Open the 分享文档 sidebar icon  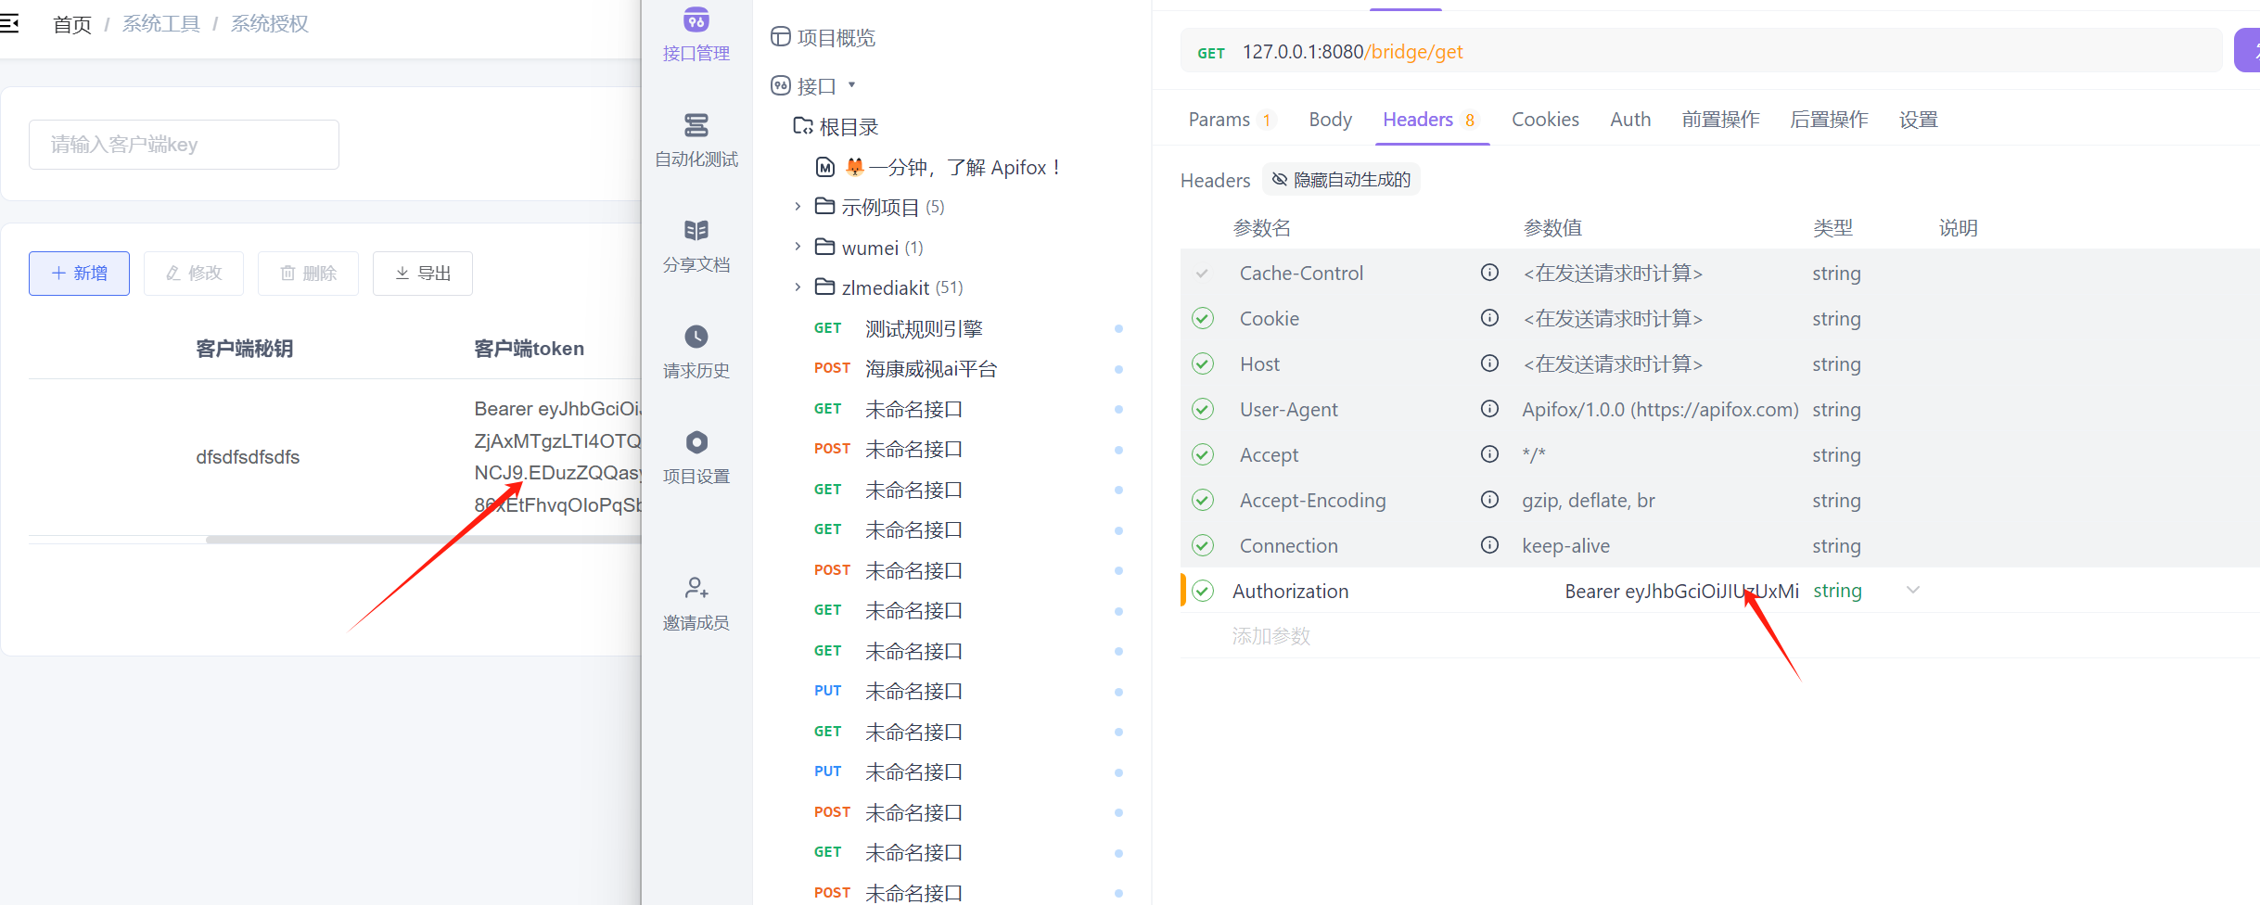tap(696, 230)
